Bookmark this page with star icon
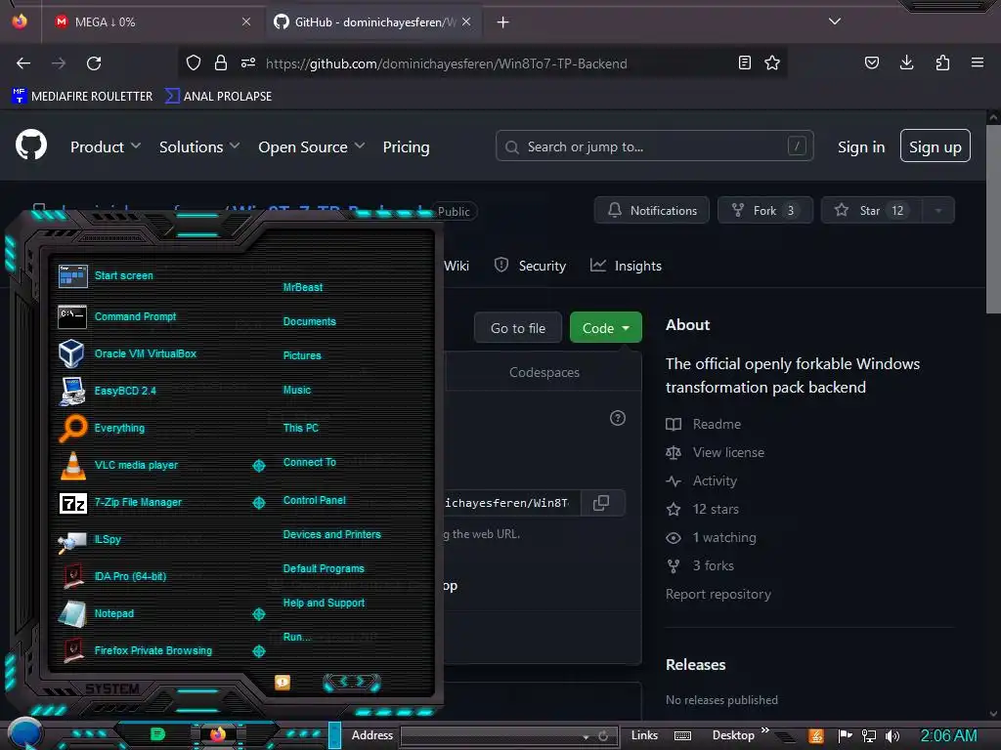Screen dimensions: 1001x750 772,62
